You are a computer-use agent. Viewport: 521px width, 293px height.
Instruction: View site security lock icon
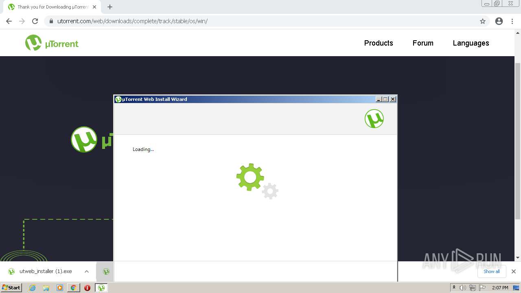click(51, 21)
